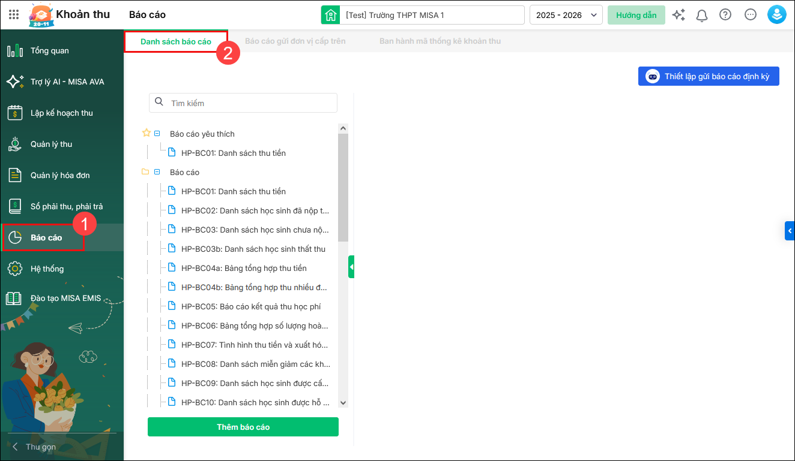
Task: Select HP-BC05: Báo cáo kết quả thu học phí
Action: 251,306
